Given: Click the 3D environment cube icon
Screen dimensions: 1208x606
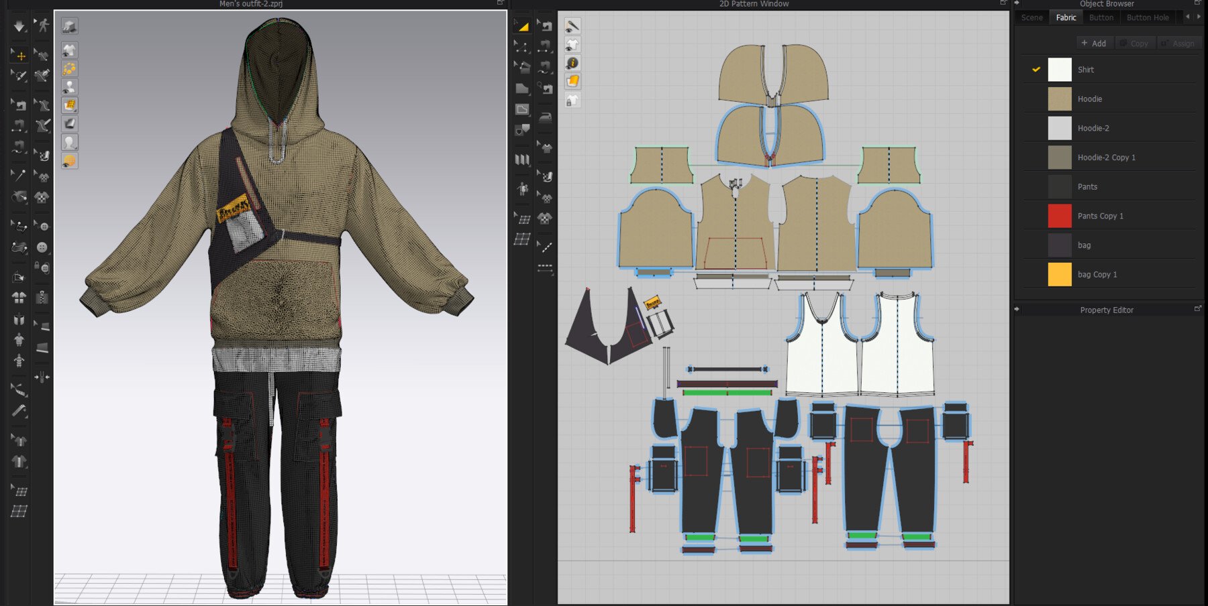Looking at the screenshot, I should (69, 26).
